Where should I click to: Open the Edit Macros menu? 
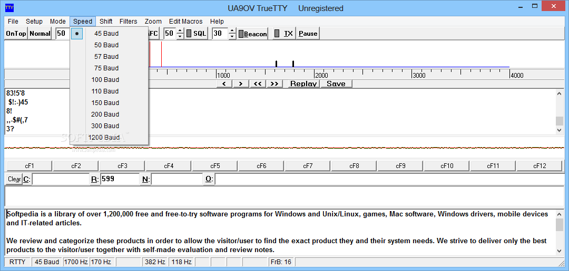[x=186, y=22]
